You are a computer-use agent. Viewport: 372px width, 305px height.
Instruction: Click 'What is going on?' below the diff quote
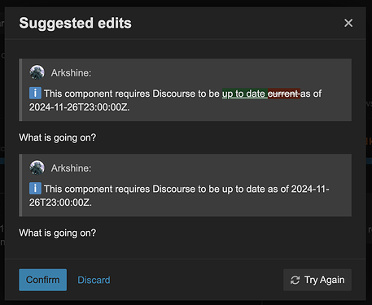[58, 137]
